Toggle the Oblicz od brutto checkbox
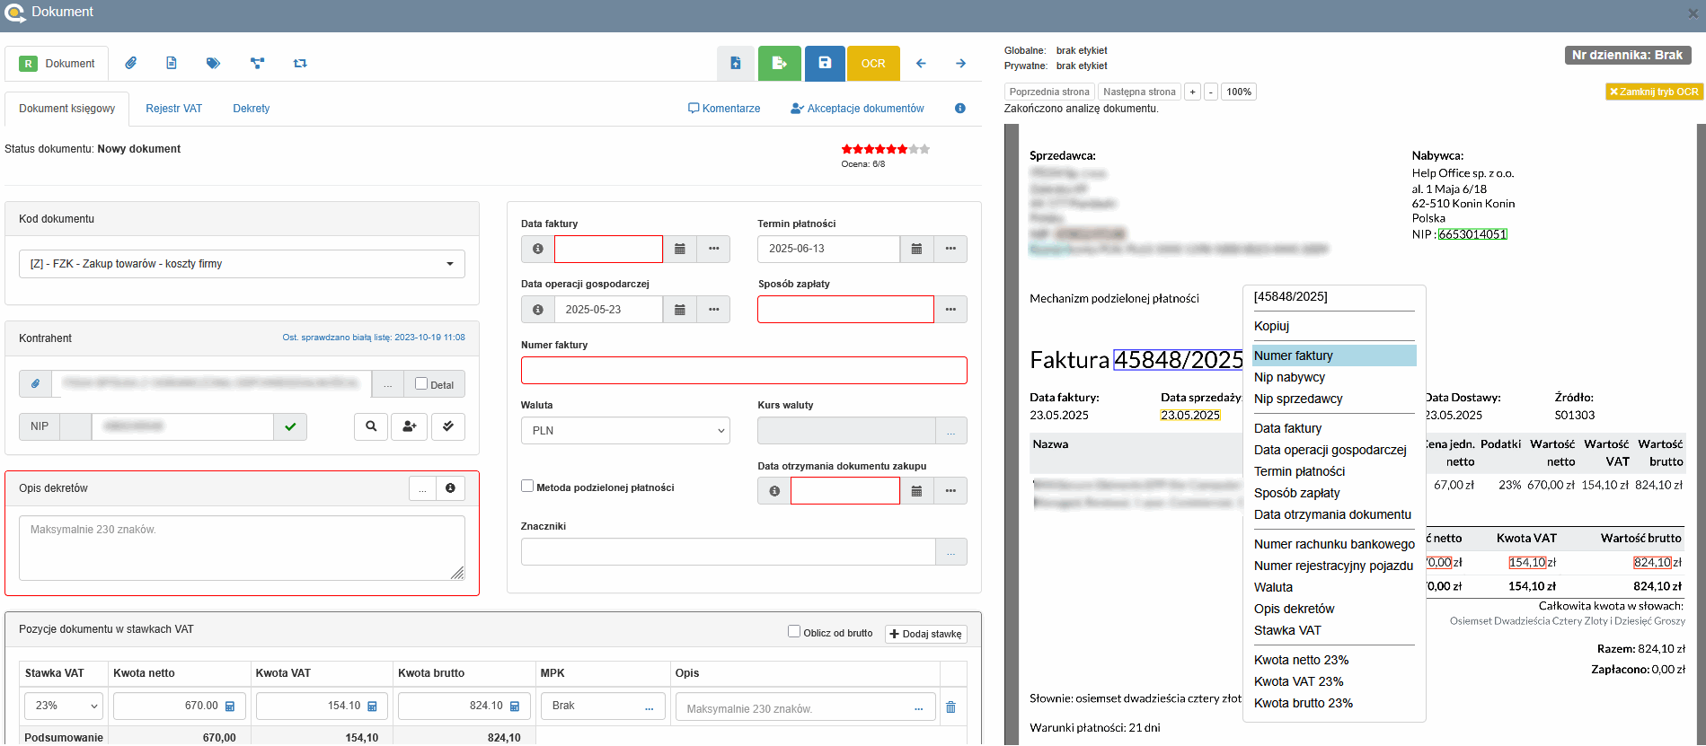The image size is (1706, 746). click(x=794, y=631)
